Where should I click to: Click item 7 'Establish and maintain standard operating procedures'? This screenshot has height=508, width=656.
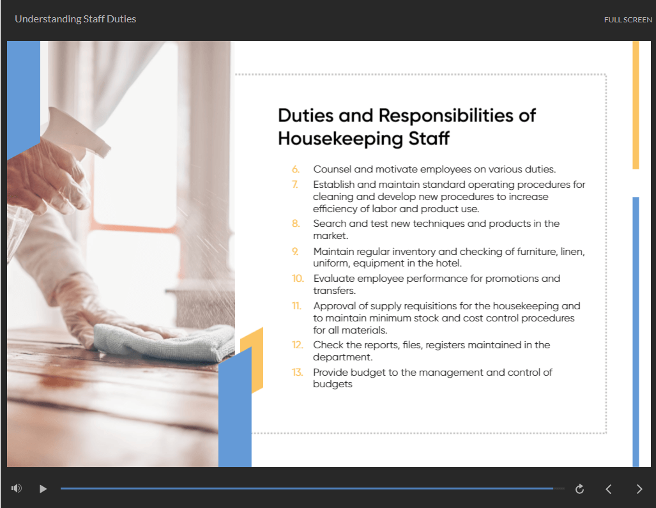(x=449, y=197)
